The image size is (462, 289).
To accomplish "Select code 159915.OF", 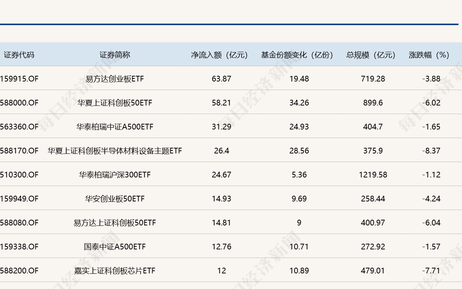I will coord(19,79).
